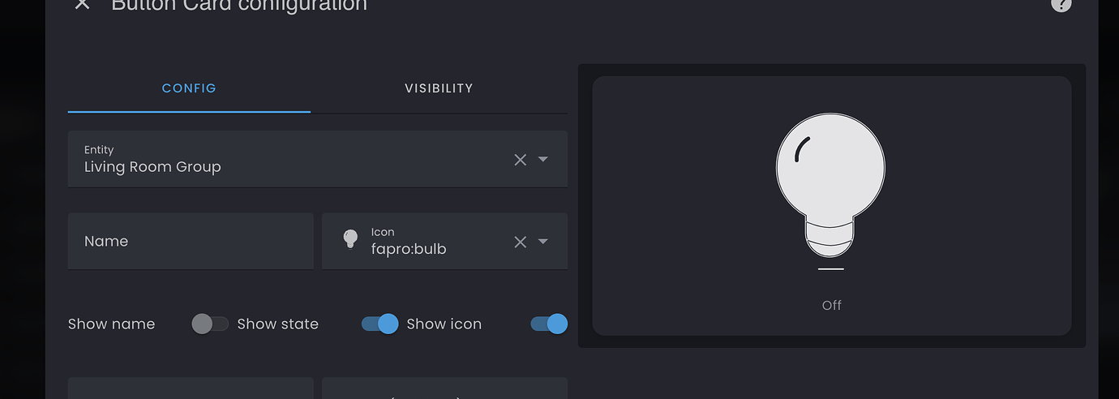Expand the Entity dropdown list
The image size is (1119, 399).
543,159
